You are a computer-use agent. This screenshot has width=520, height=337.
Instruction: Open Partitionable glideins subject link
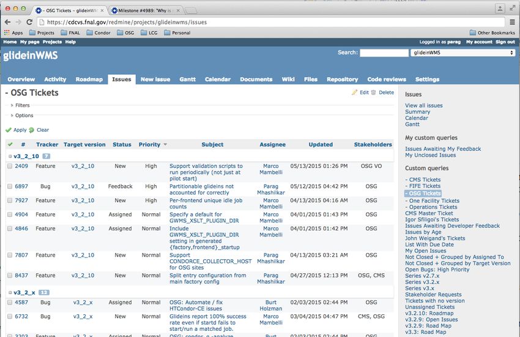pos(202,189)
